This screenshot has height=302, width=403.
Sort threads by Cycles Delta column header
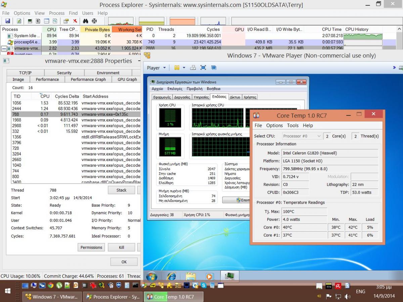(66, 96)
